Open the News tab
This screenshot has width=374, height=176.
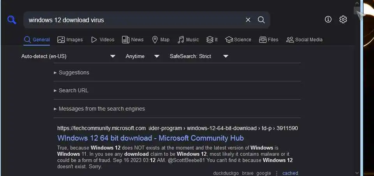point(132,40)
